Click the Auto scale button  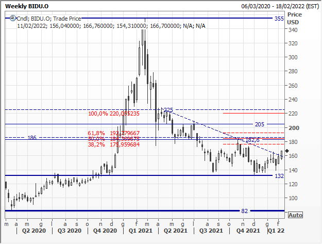295,215
